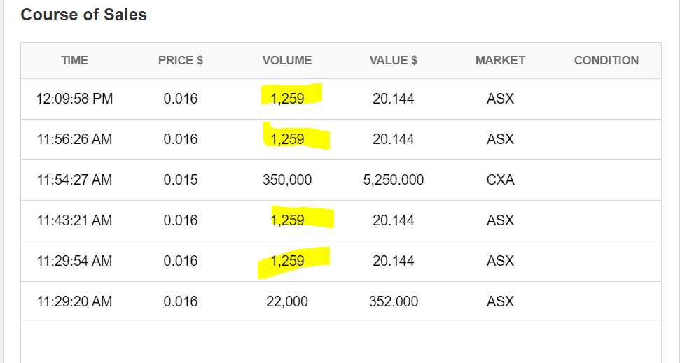Screen dimensions: 680x363
Task: Click the 352.000 value cell
Action: tap(394, 301)
